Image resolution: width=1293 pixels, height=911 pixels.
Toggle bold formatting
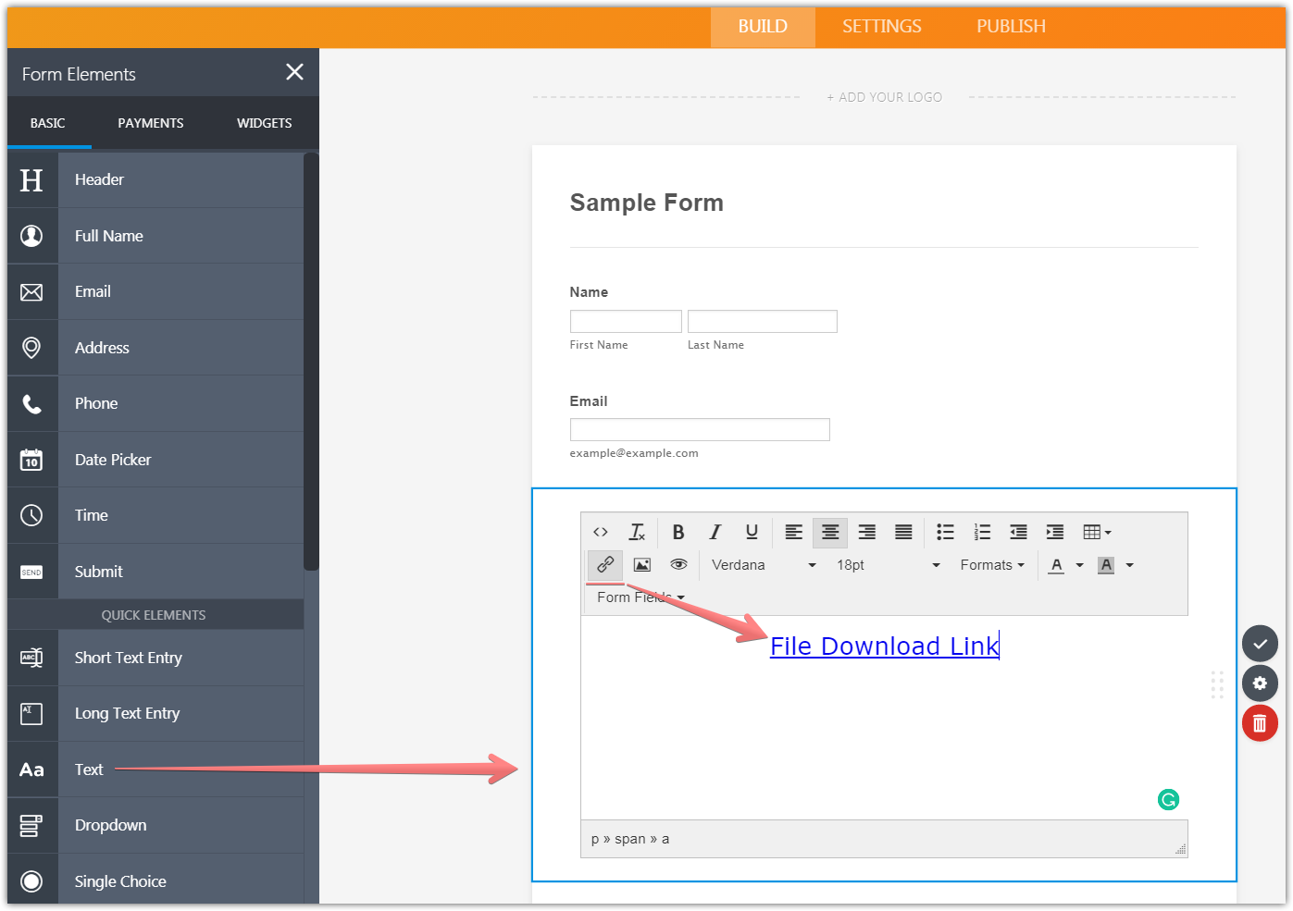678,532
